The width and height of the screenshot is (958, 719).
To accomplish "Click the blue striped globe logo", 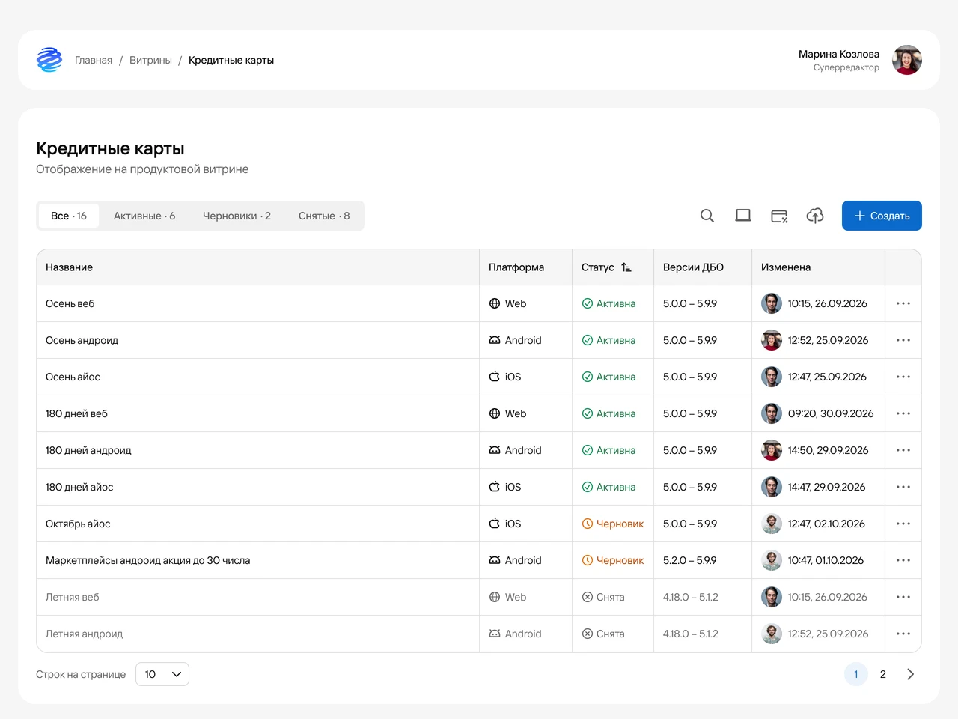I will [x=49, y=60].
